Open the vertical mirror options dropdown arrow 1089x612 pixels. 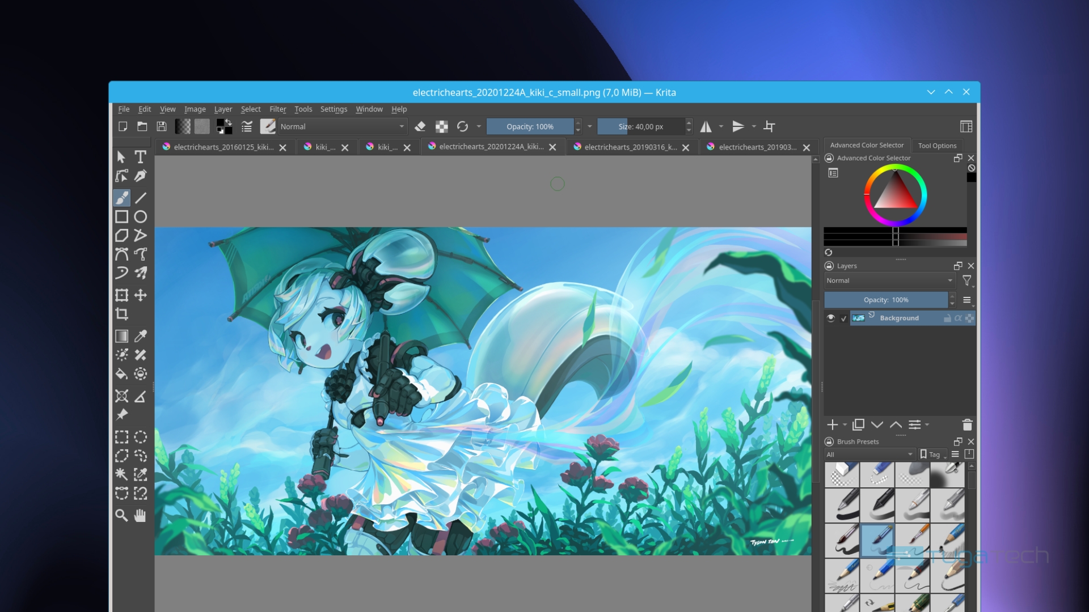[754, 126]
